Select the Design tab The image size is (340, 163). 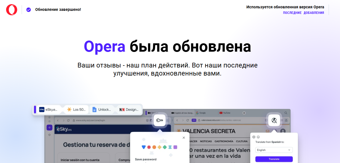[x=129, y=109]
